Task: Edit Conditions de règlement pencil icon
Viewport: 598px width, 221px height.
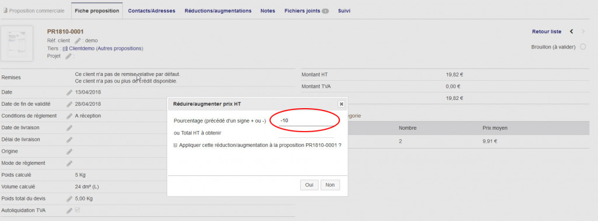Action: coord(69,116)
